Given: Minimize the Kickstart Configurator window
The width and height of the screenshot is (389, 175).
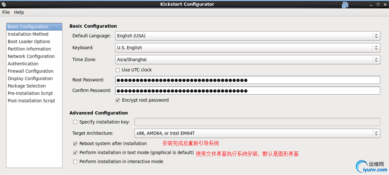Looking at the screenshot, I should 370,5.
